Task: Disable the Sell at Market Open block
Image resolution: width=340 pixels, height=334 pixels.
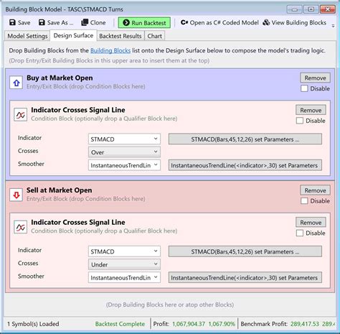Action: pyautogui.click(x=304, y=201)
